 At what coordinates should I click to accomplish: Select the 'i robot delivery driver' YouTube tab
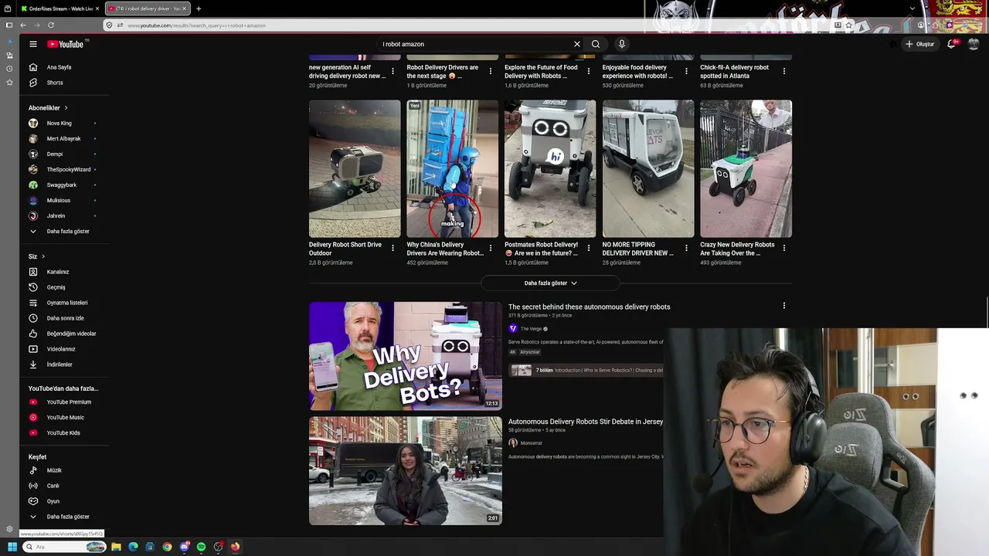coord(147,8)
